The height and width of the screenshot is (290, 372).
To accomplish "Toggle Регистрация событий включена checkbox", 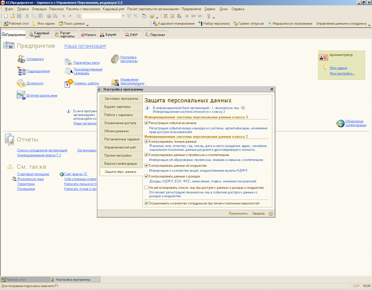I will click(x=146, y=123).
